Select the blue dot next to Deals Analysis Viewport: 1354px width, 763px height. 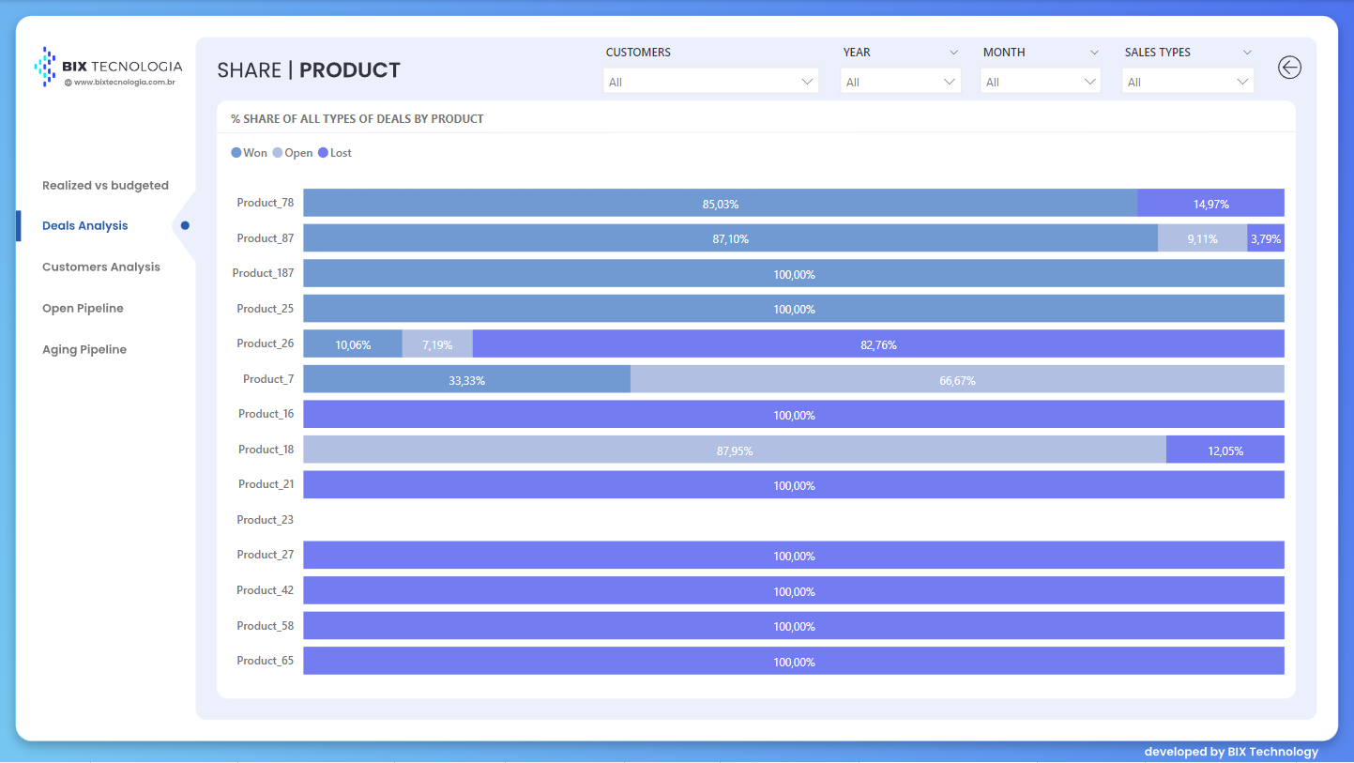pyautogui.click(x=185, y=225)
